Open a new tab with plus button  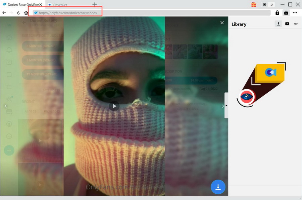coord(95,5)
